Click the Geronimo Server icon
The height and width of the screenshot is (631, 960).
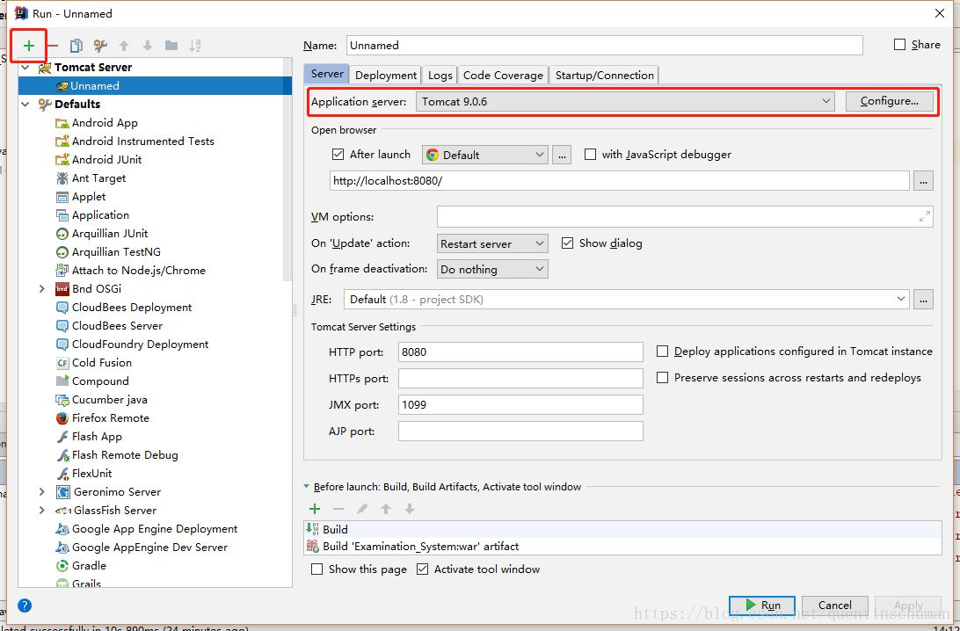62,492
